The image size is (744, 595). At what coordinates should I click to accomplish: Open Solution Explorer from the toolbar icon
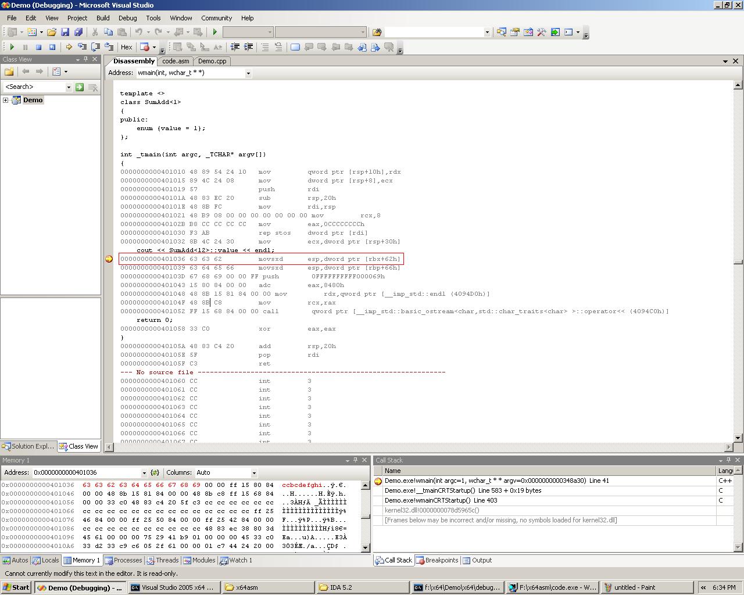tap(501, 32)
